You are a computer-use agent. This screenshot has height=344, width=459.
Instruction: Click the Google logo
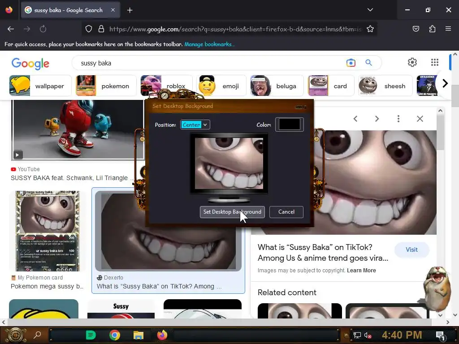(30, 64)
